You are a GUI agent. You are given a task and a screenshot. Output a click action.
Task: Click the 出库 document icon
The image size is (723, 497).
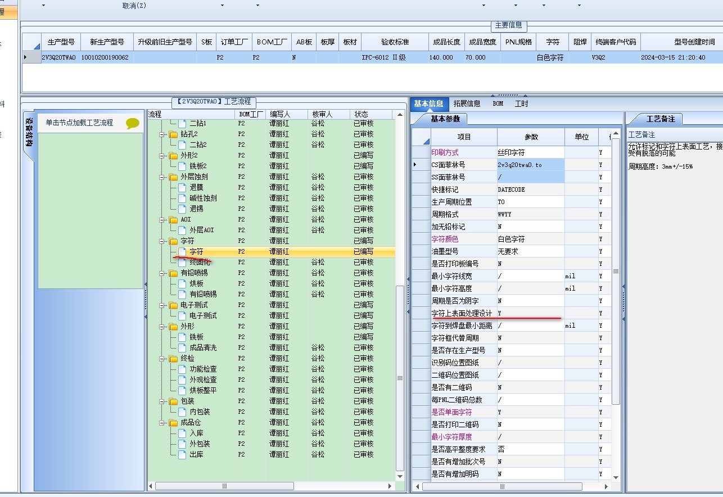[x=182, y=455]
